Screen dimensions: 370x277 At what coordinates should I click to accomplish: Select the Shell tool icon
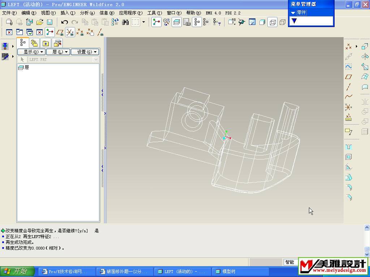click(x=348, y=157)
